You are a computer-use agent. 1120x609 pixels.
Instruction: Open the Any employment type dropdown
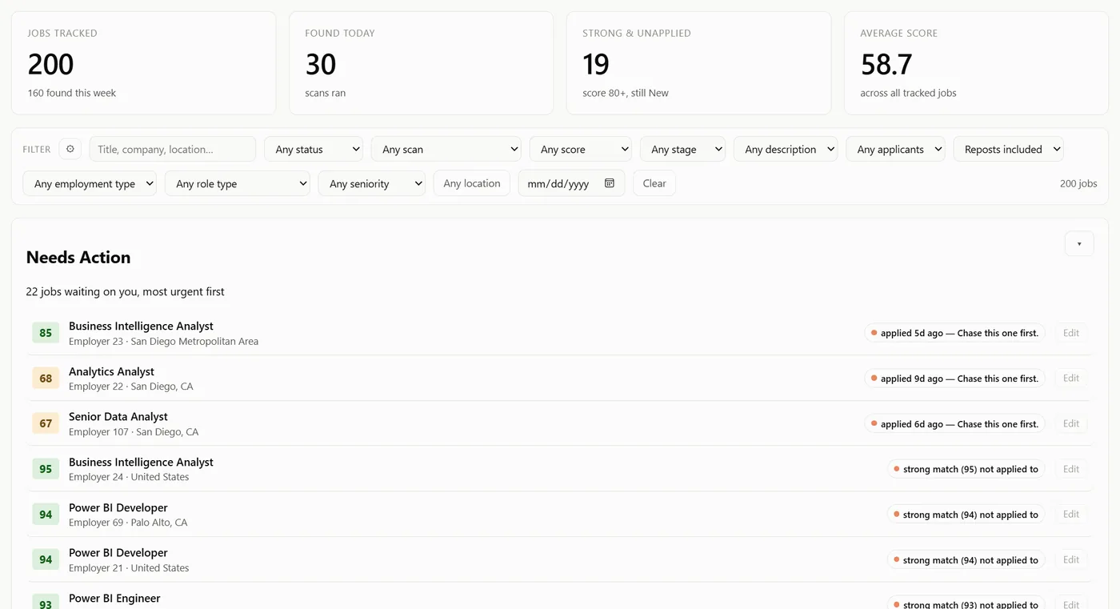90,183
